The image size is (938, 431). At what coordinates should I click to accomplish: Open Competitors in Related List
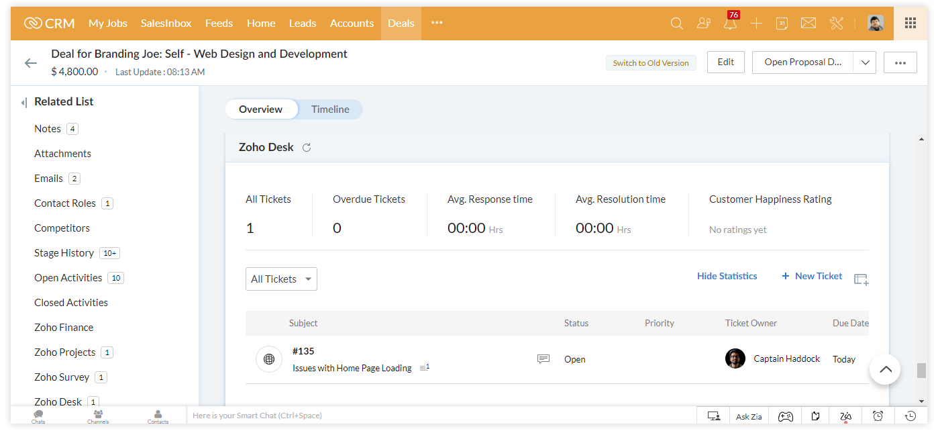coord(62,228)
